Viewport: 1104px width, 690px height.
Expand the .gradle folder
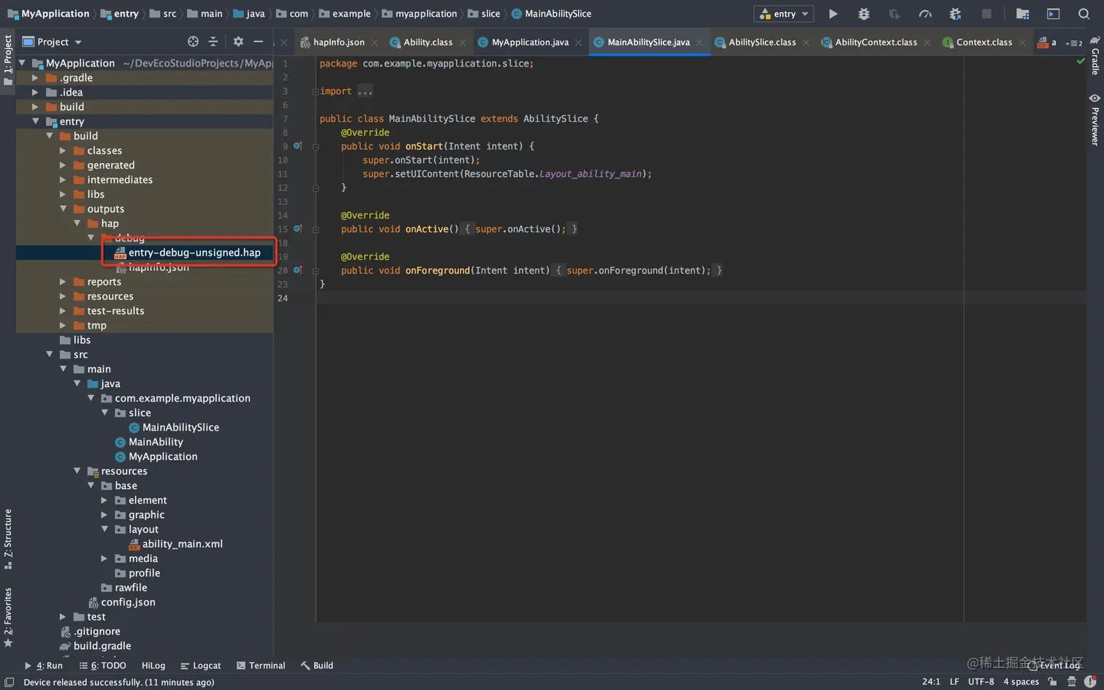tap(35, 78)
